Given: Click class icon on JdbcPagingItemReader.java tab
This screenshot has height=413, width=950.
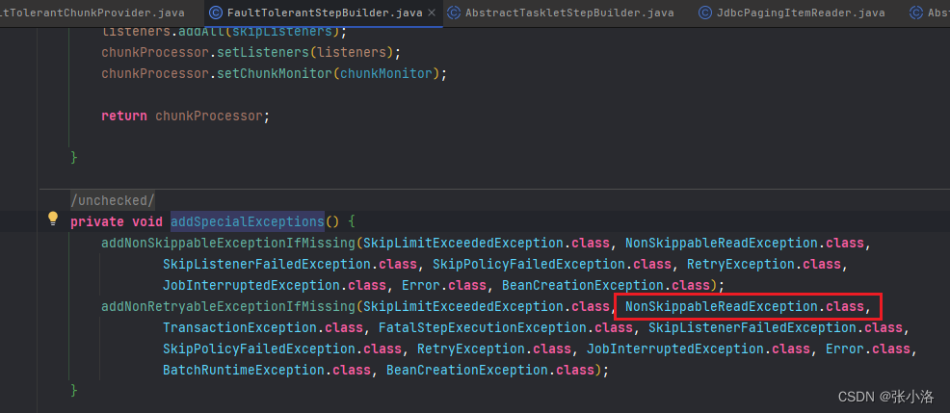Looking at the screenshot, I should click(x=704, y=13).
